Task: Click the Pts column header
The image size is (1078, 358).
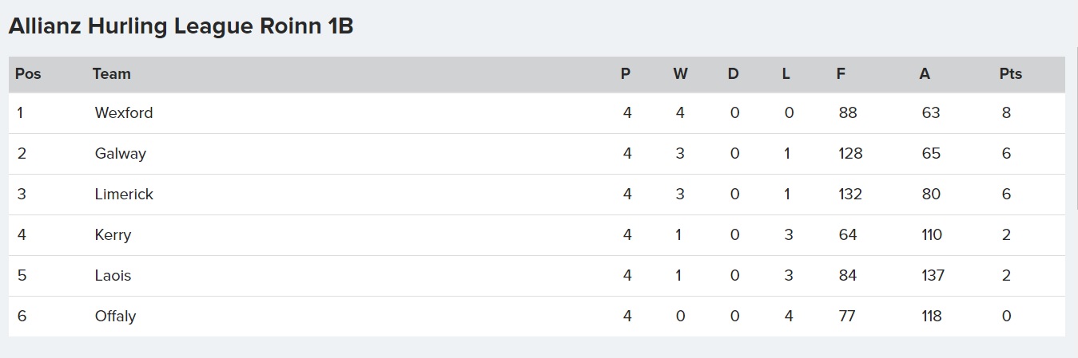Action: [1010, 73]
